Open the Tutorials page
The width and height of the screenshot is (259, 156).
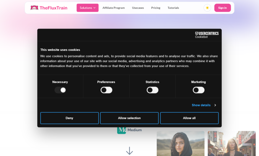click(173, 8)
